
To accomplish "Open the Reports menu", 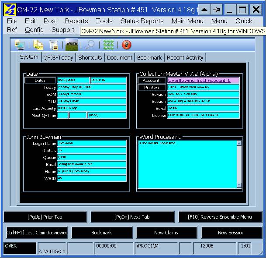I will 76,21.
